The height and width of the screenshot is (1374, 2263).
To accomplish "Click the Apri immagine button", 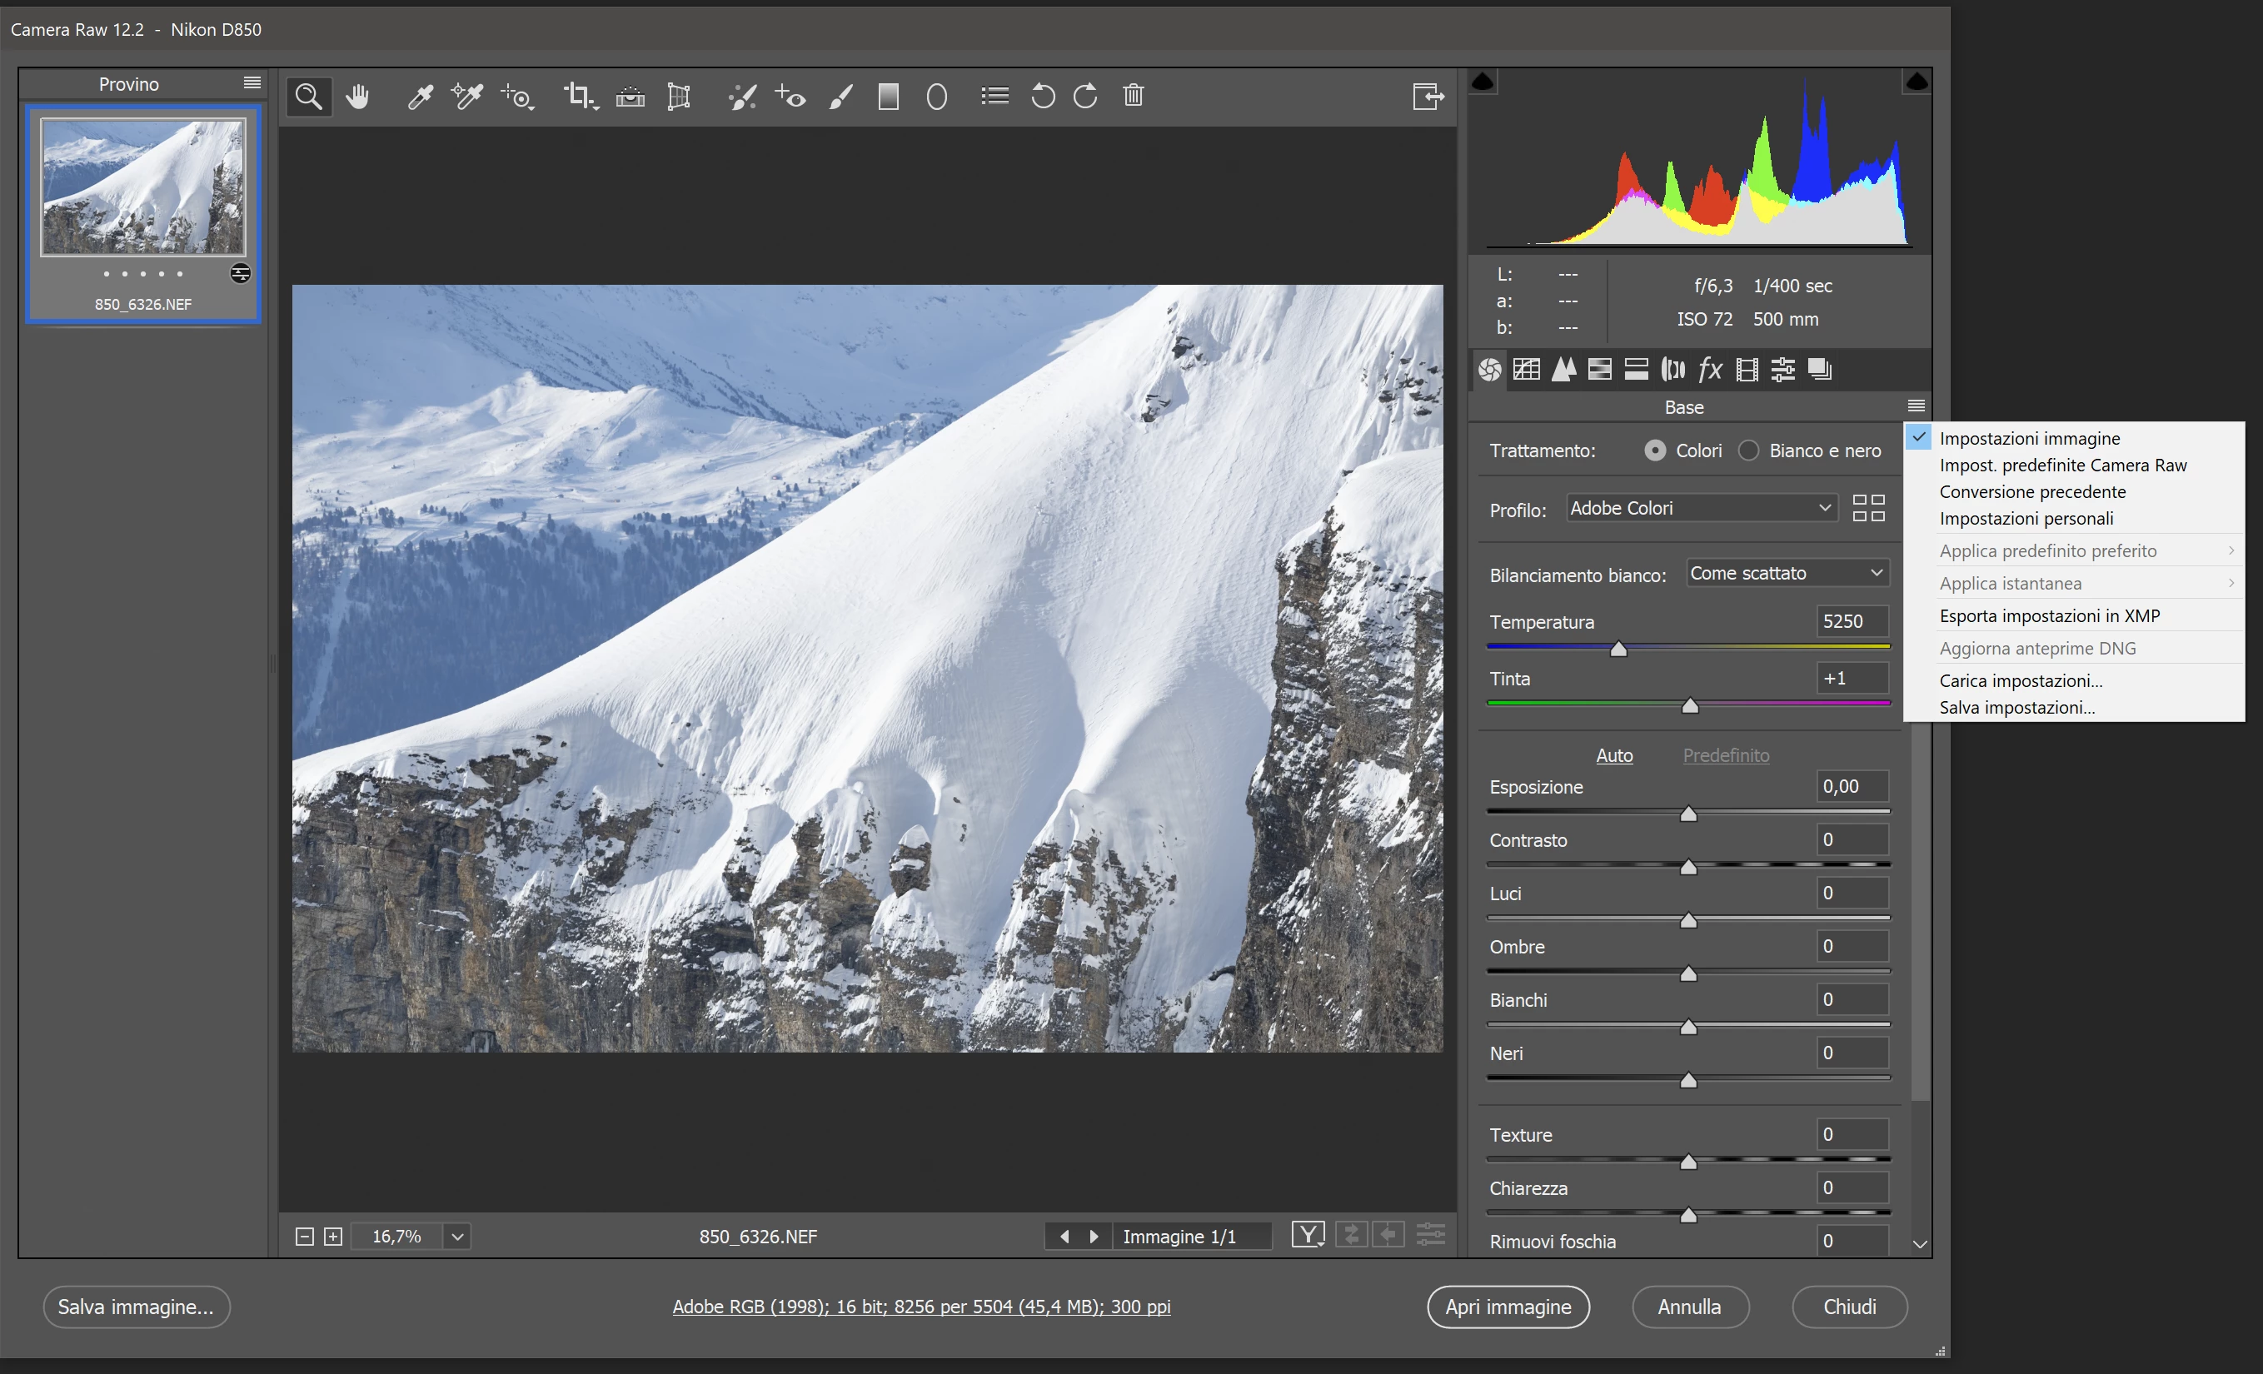I will (1508, 1306).
